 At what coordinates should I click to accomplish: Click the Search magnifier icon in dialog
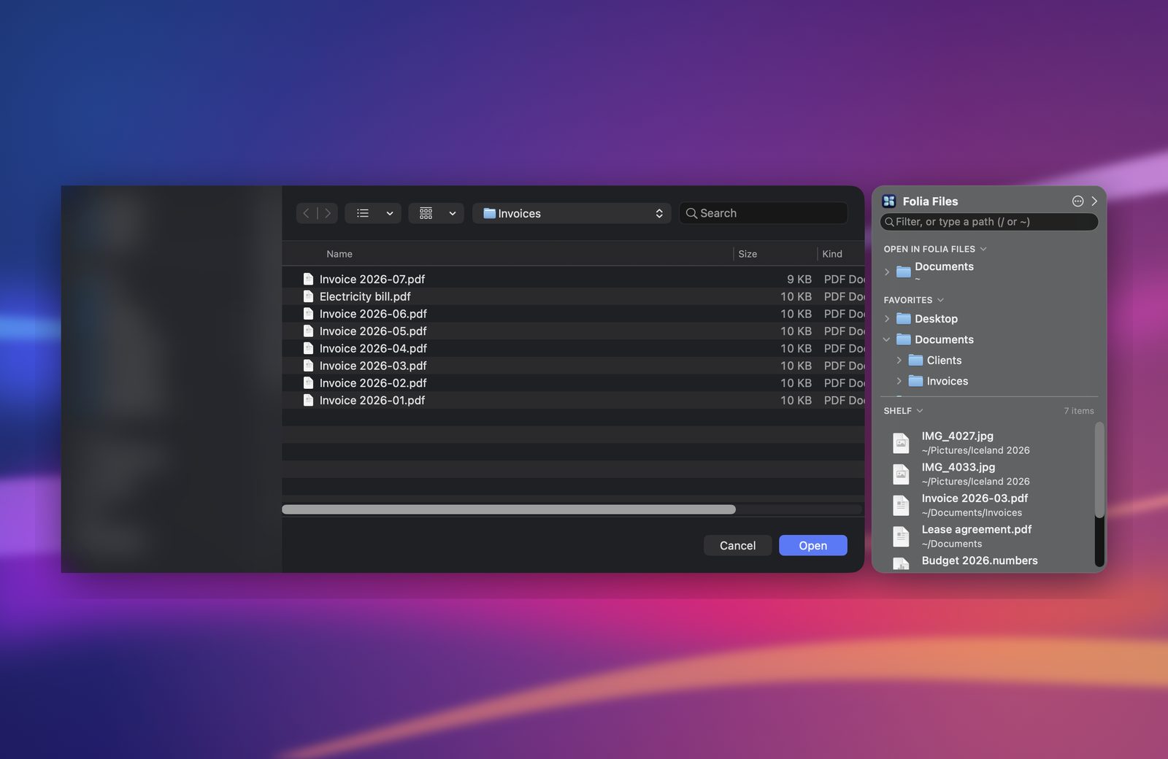point(691,213)
